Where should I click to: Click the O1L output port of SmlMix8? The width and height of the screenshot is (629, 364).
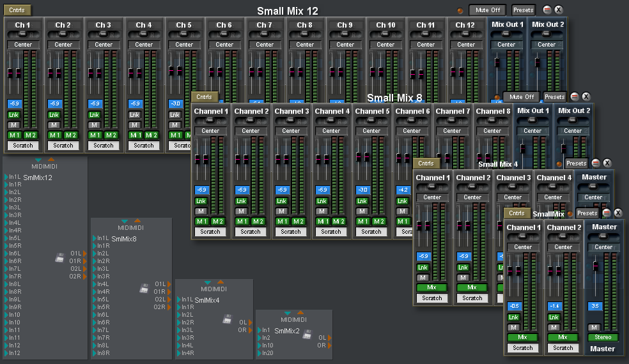168,284
